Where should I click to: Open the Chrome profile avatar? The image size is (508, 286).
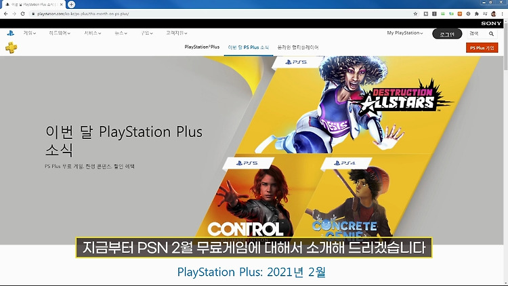click(x=493, y=14)
